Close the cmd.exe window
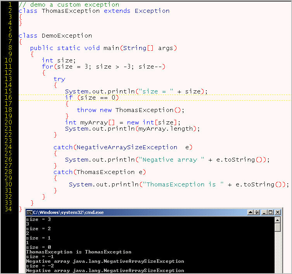 click(278, 212)
